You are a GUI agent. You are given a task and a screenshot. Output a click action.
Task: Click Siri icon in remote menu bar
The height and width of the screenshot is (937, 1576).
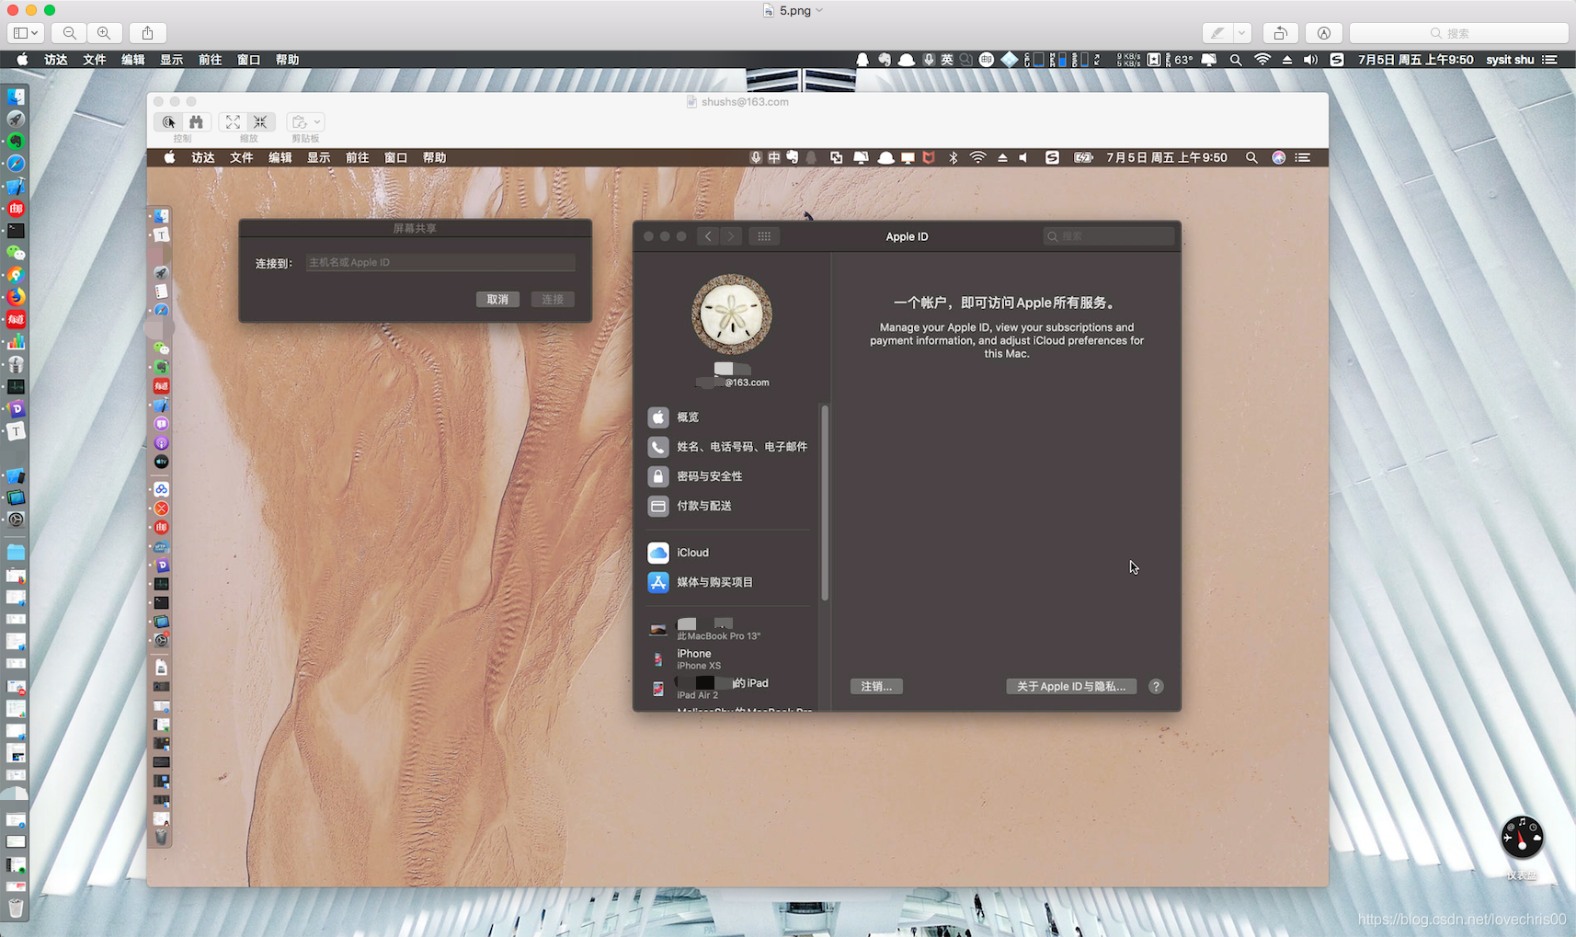pyautogui.click(x=1278, y=158)
